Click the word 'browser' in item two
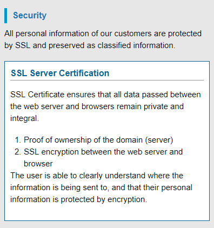214x228 pixels. (x=38, y=164)
